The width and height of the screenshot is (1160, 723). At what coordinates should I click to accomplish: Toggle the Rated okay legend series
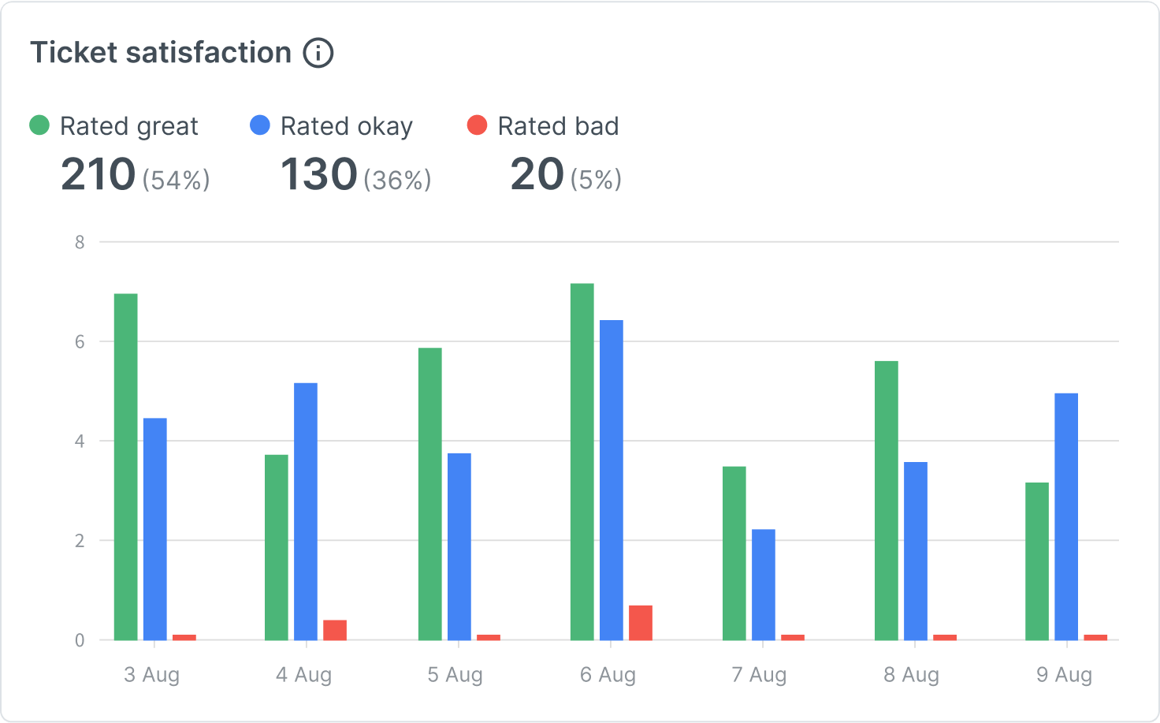pyautogui.click(x=346, y=126)
